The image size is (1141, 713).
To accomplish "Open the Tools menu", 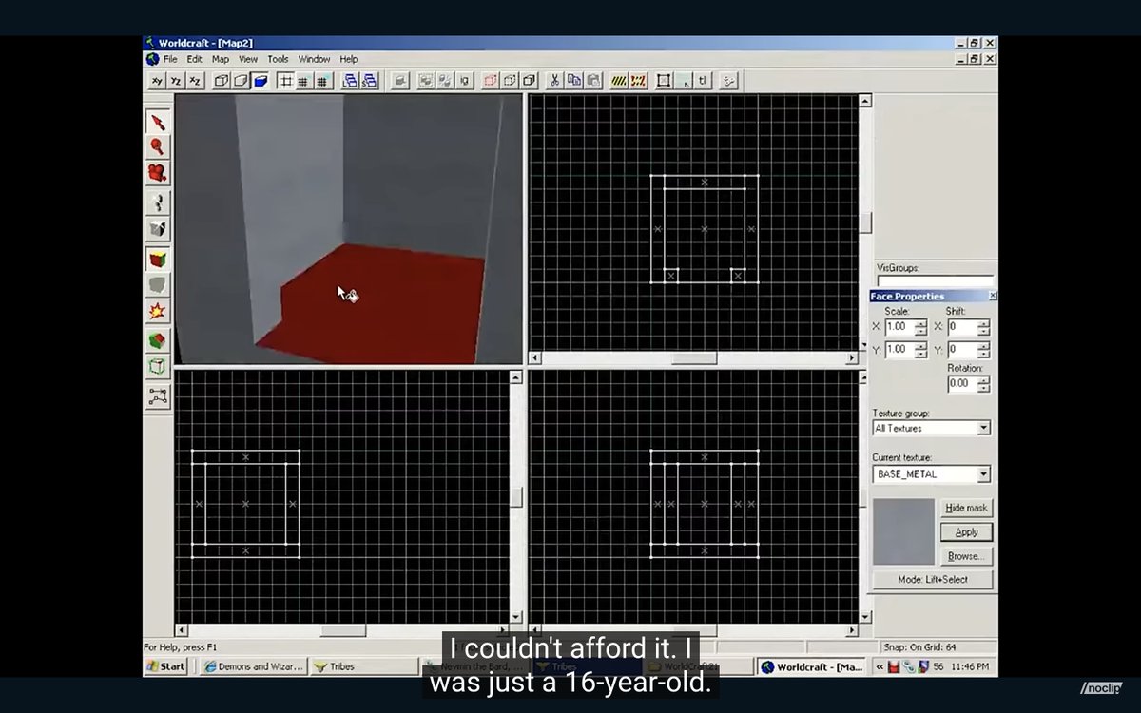I will point(278,59).
